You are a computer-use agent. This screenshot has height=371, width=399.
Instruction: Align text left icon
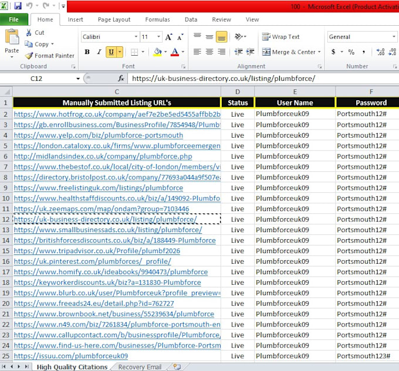pos(197,52)
